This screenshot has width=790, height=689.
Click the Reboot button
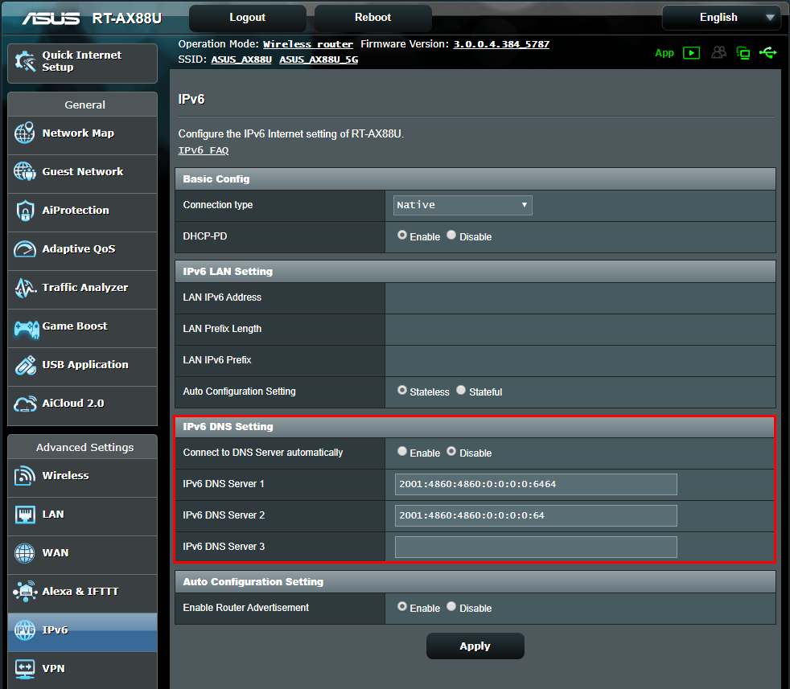point(372,18)
